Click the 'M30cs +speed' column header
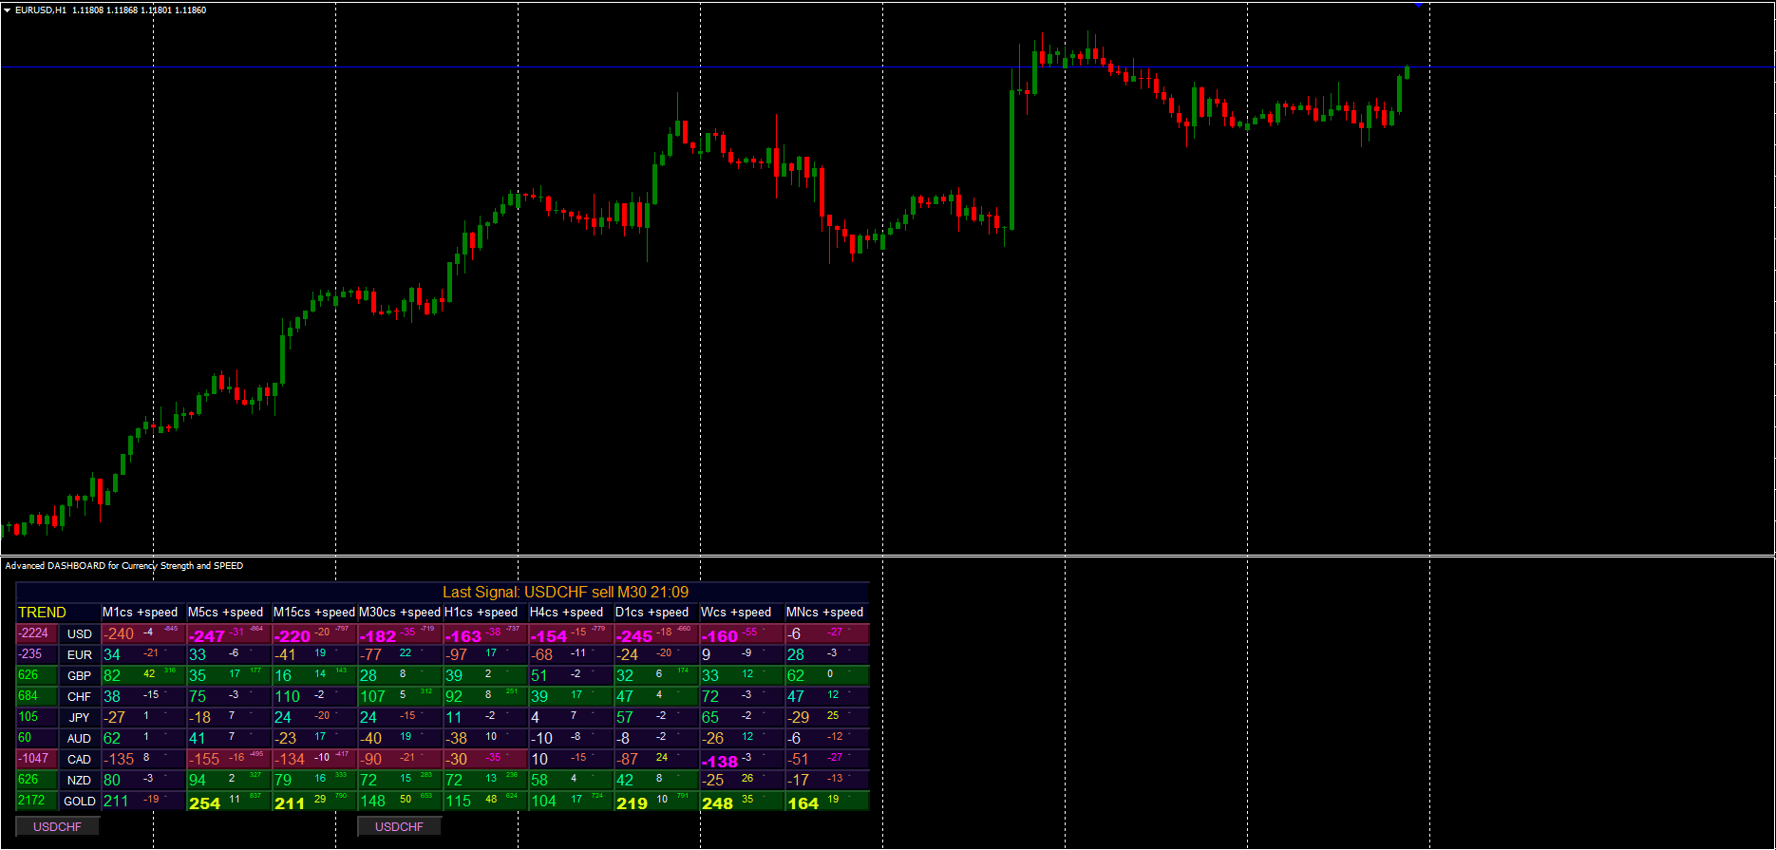The height and width of the screenshot is (850, 1776). (400, 613)
